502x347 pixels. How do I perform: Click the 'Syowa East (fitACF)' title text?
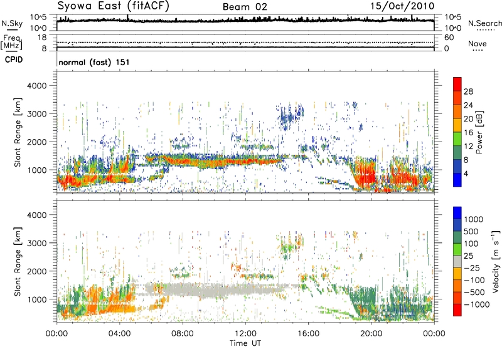tap(114, 6)
